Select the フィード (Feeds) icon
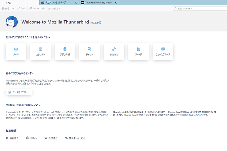The image size is (227, 151). click(138, 51)
